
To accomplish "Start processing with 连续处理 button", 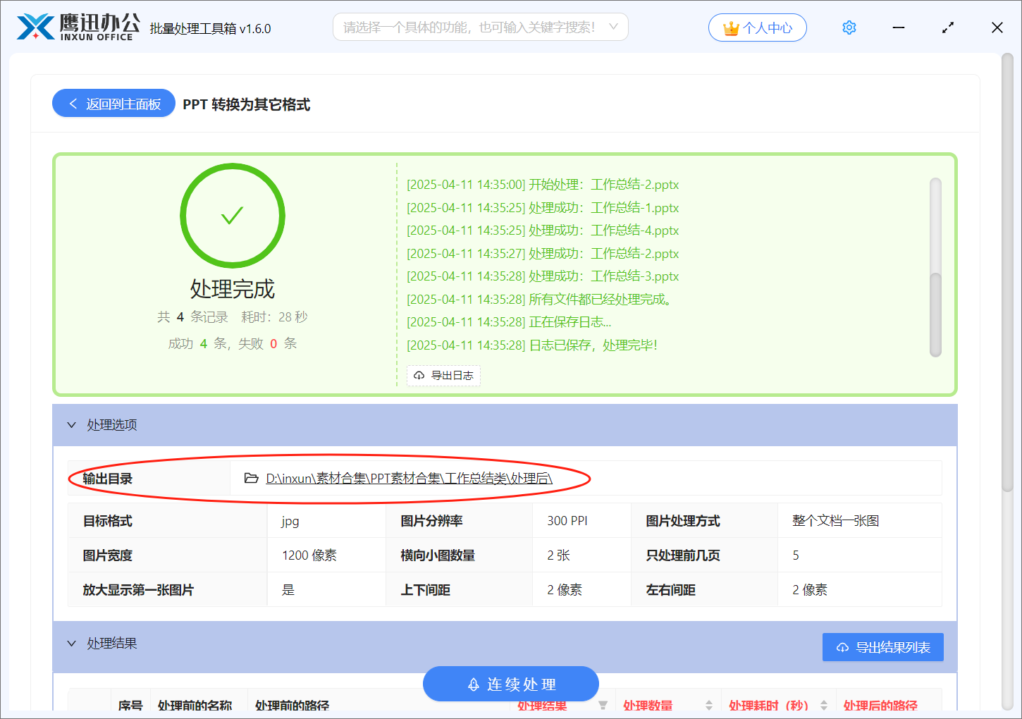I will pos(510,684).
